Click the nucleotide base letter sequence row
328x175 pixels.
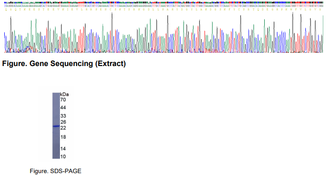[163, 6]
